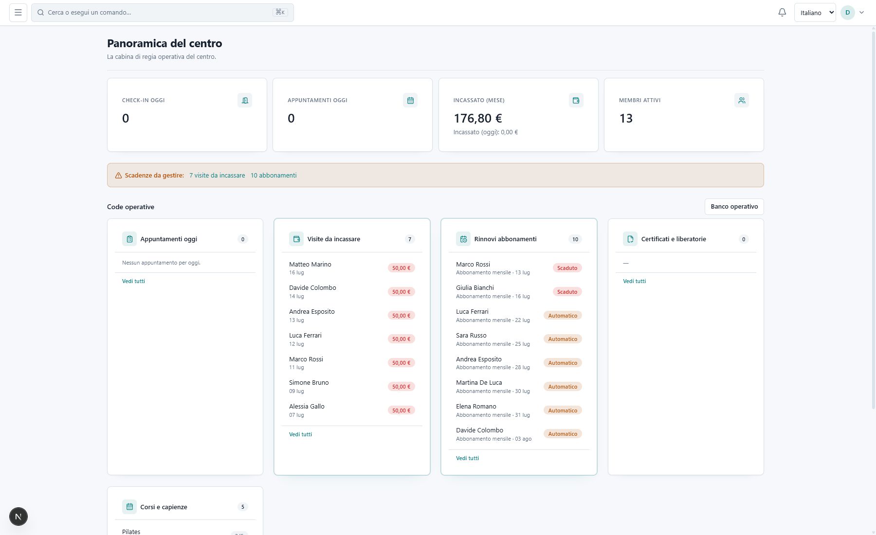Open Luca Ferrari subscription renewal row
The width and height of the screenshot is (876, 535).
(x=519, y=316)
